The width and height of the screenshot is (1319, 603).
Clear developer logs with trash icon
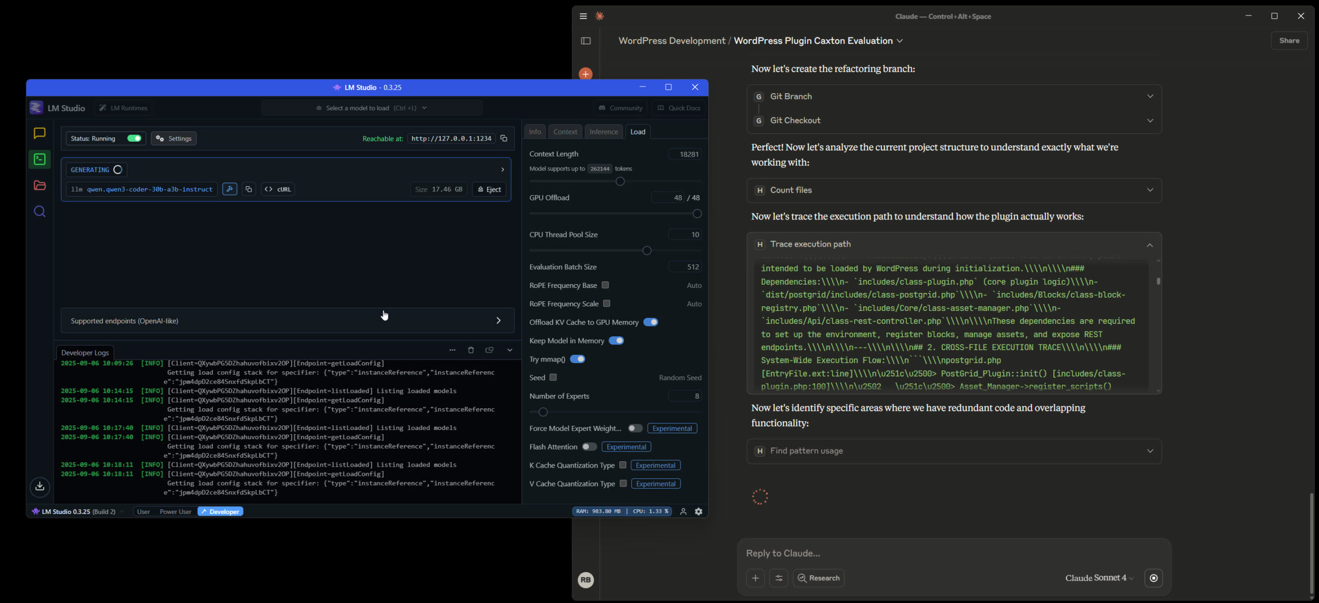tap(470, 350)
